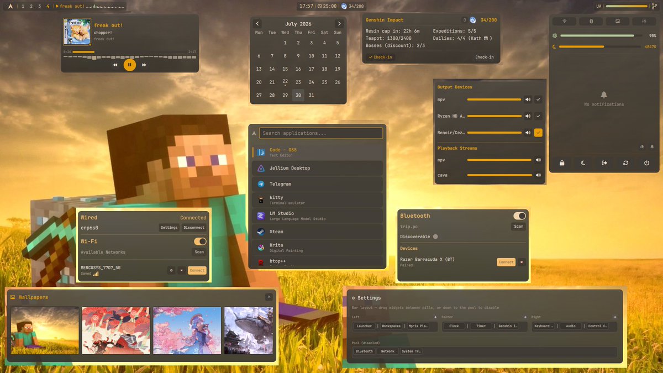Toggle the Renoir/Cez... default output checkbox

click(538, 133)
